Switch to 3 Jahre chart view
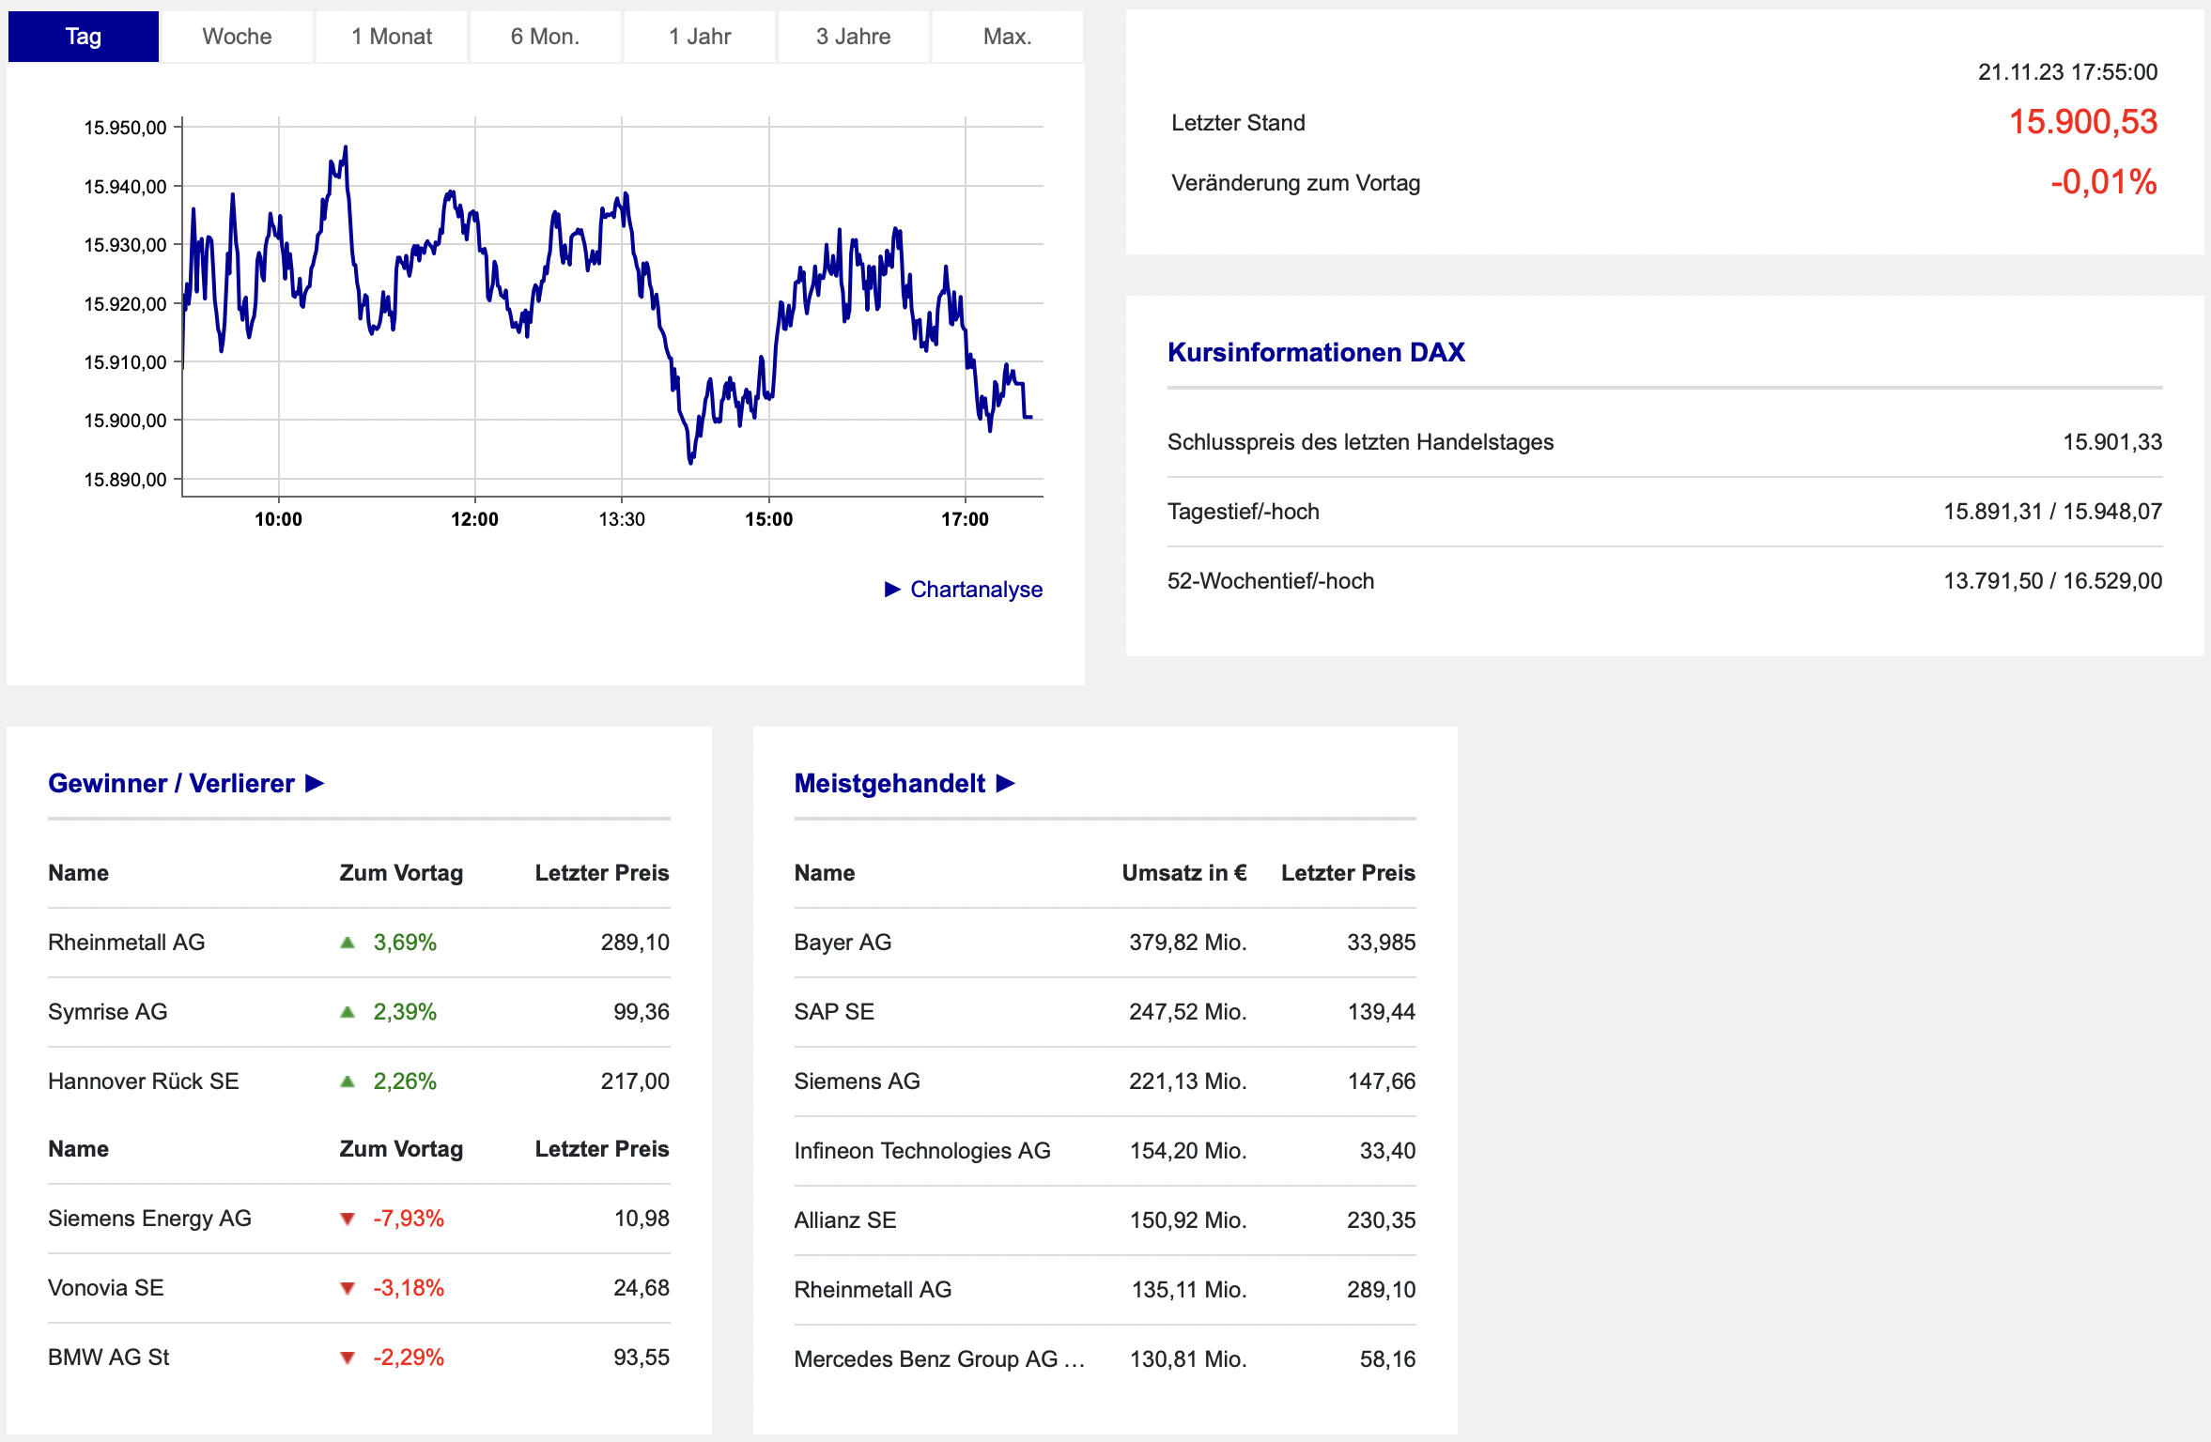 (853, 37)
